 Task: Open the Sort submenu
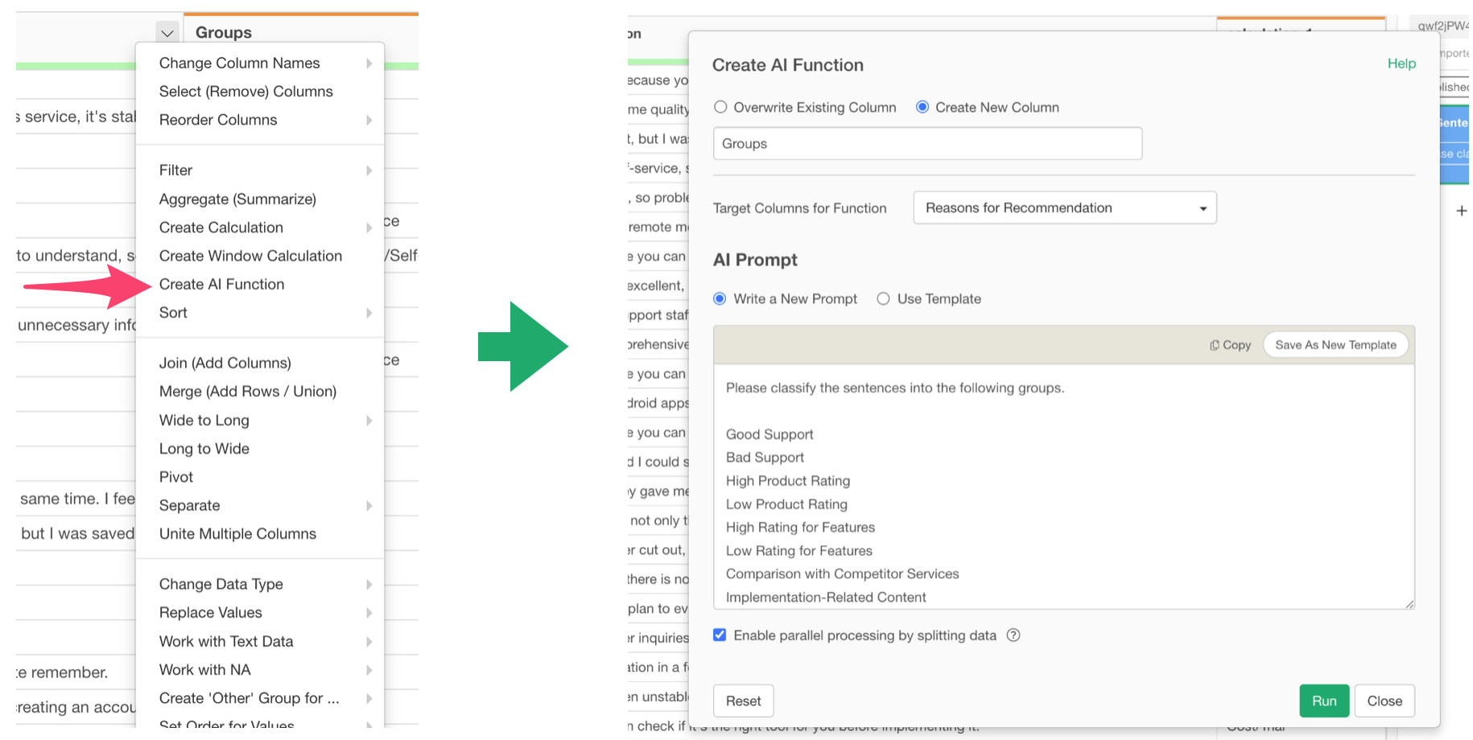coord(260,313)
